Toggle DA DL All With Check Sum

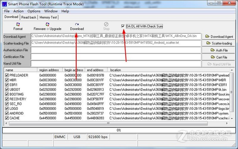123,26
